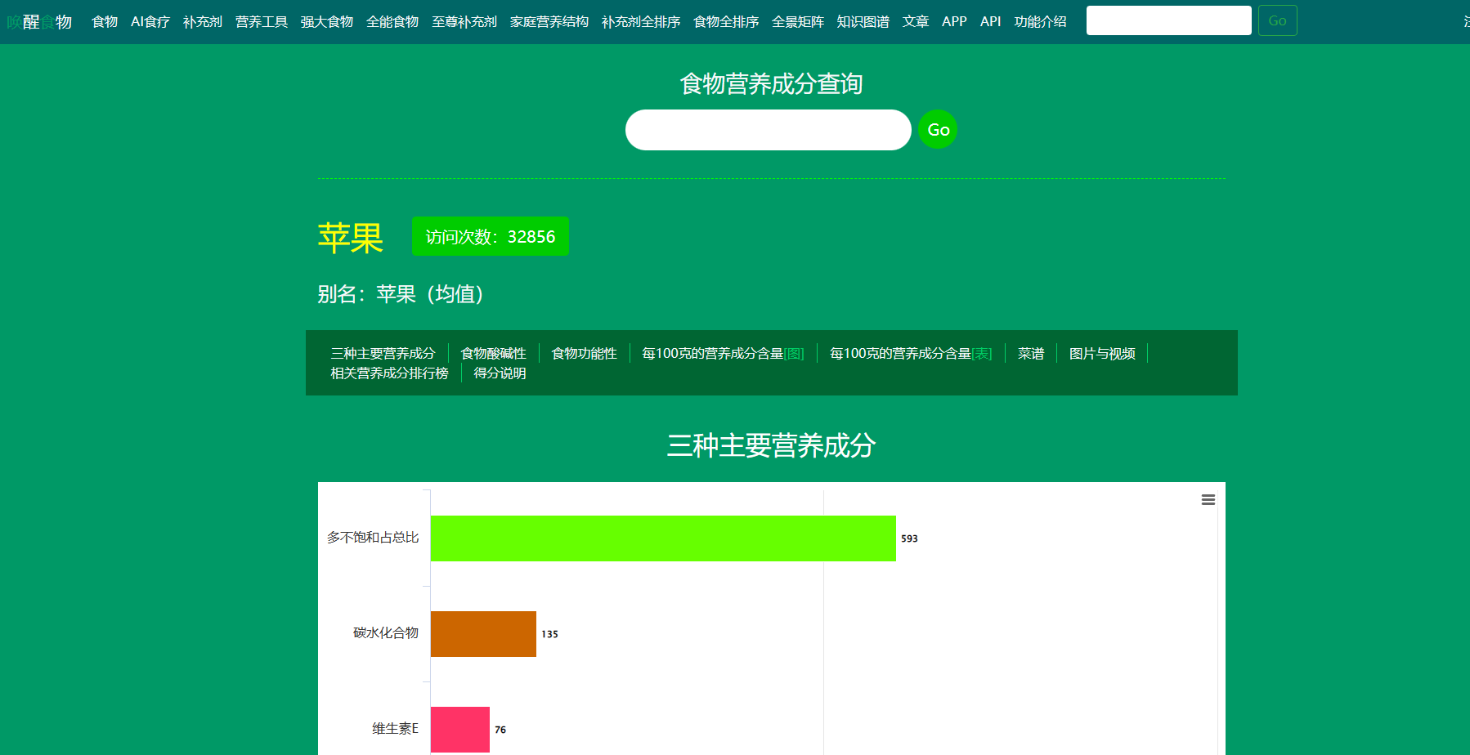Open 相关营养成分排行榜 link
The height and width of the screenshot is (755, 1470).
(x=389, y=373)
